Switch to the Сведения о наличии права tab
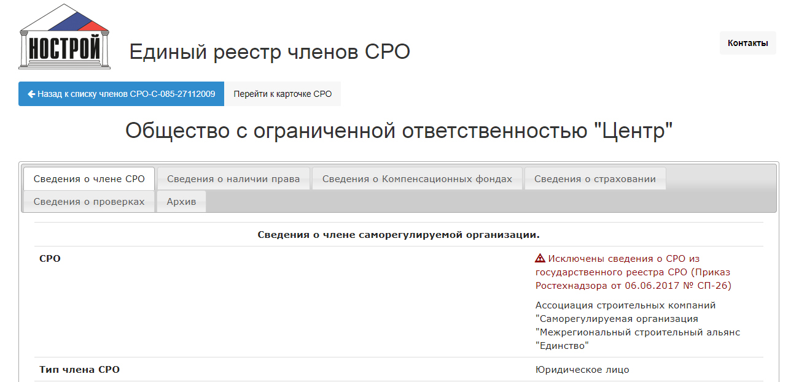The image size is (799, 382). tap(233, 179)
